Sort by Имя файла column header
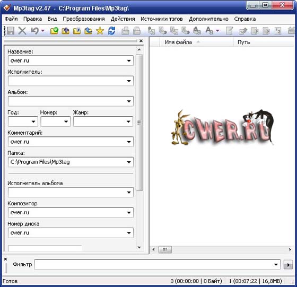Screen dimensions: 297x287 tap(178, 42)
